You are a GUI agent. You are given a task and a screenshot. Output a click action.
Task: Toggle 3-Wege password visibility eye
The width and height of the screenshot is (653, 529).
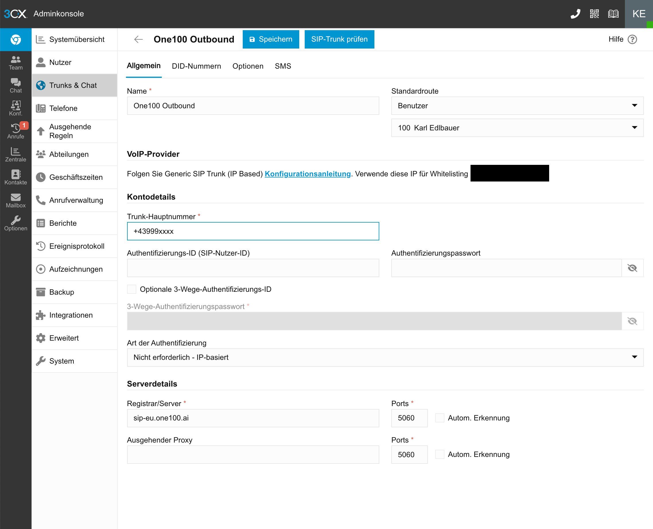(632, 321)
